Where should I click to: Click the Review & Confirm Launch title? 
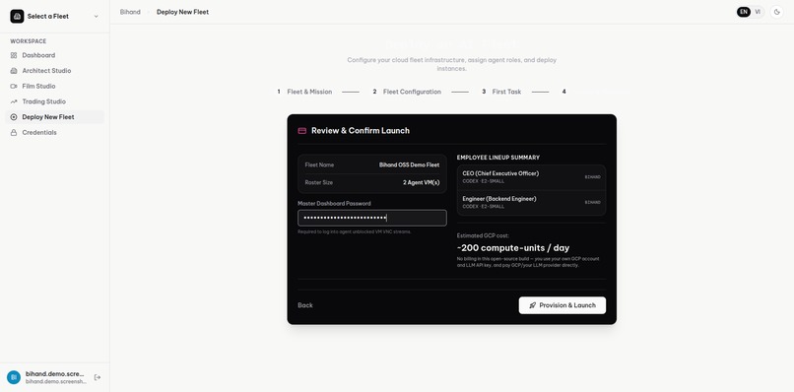point(361,131)
